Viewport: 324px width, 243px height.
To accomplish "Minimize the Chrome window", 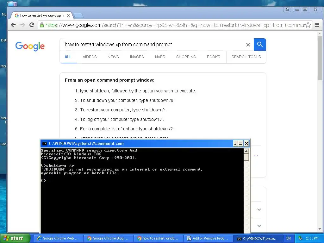I will [x=297, y=9].
